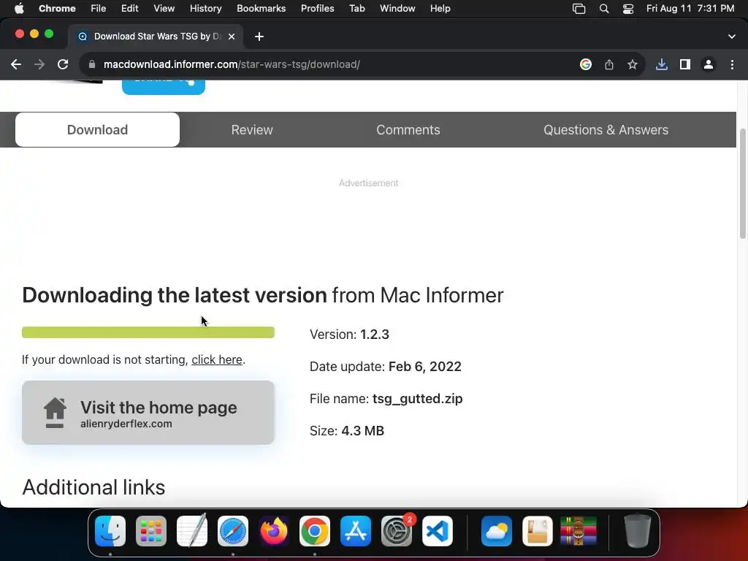Select the Download page tab

coord(97,130)
